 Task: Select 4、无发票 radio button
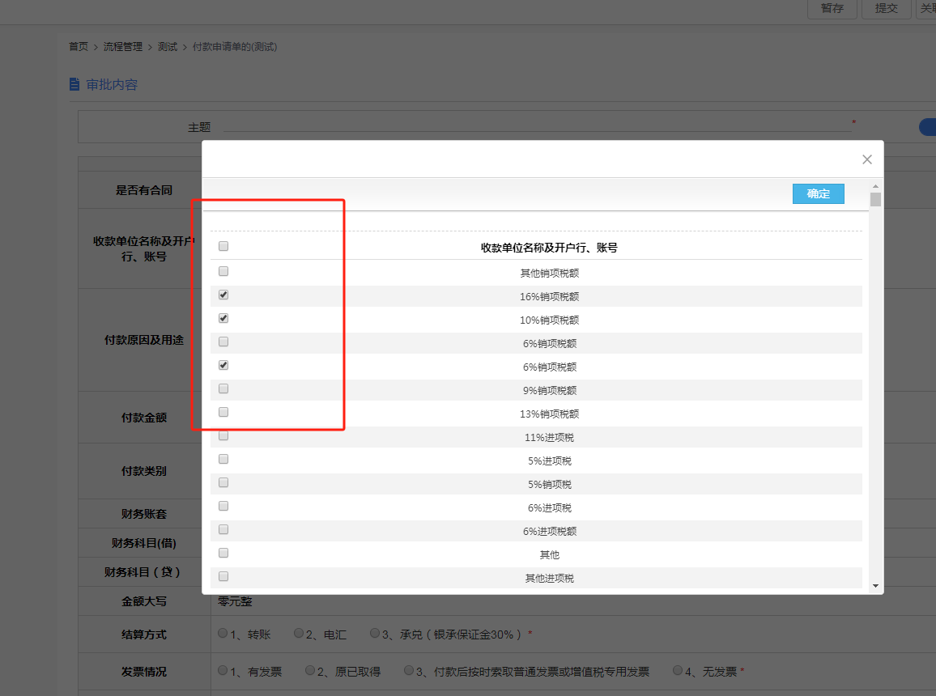click(678, 670)
